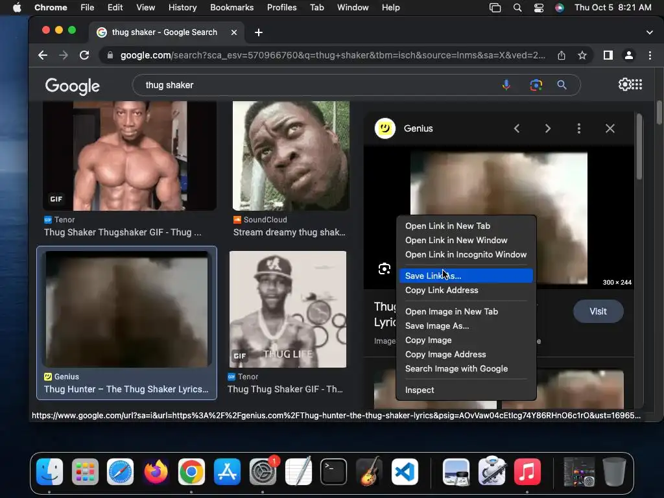This screenshot has width=664, height=498.
Task: Click the address bar URL
Action: 333,55
